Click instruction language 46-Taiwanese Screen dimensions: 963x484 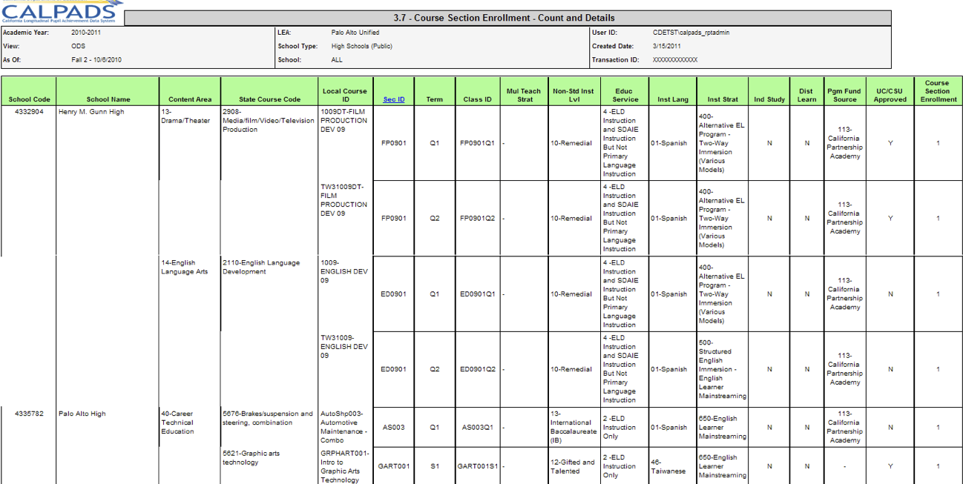pyautogui.click(x=669, y=466)
